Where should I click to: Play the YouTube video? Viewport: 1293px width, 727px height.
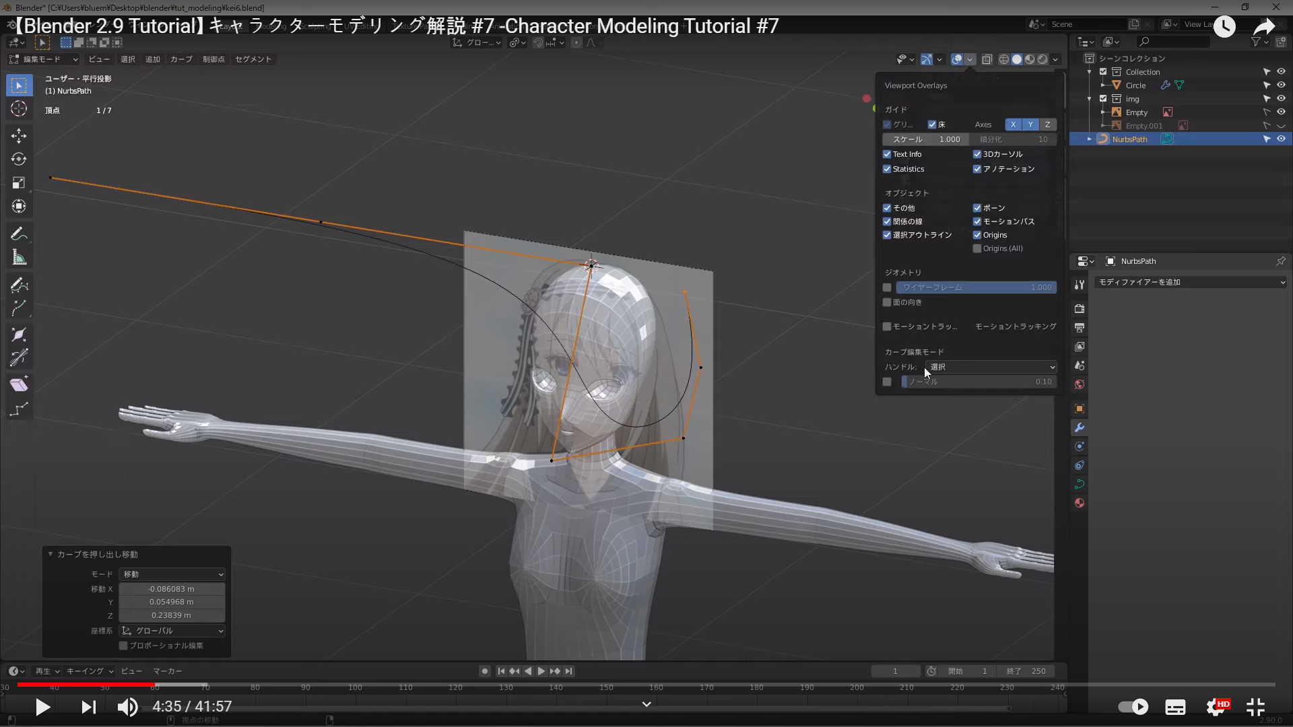click(x=42, y=707)
